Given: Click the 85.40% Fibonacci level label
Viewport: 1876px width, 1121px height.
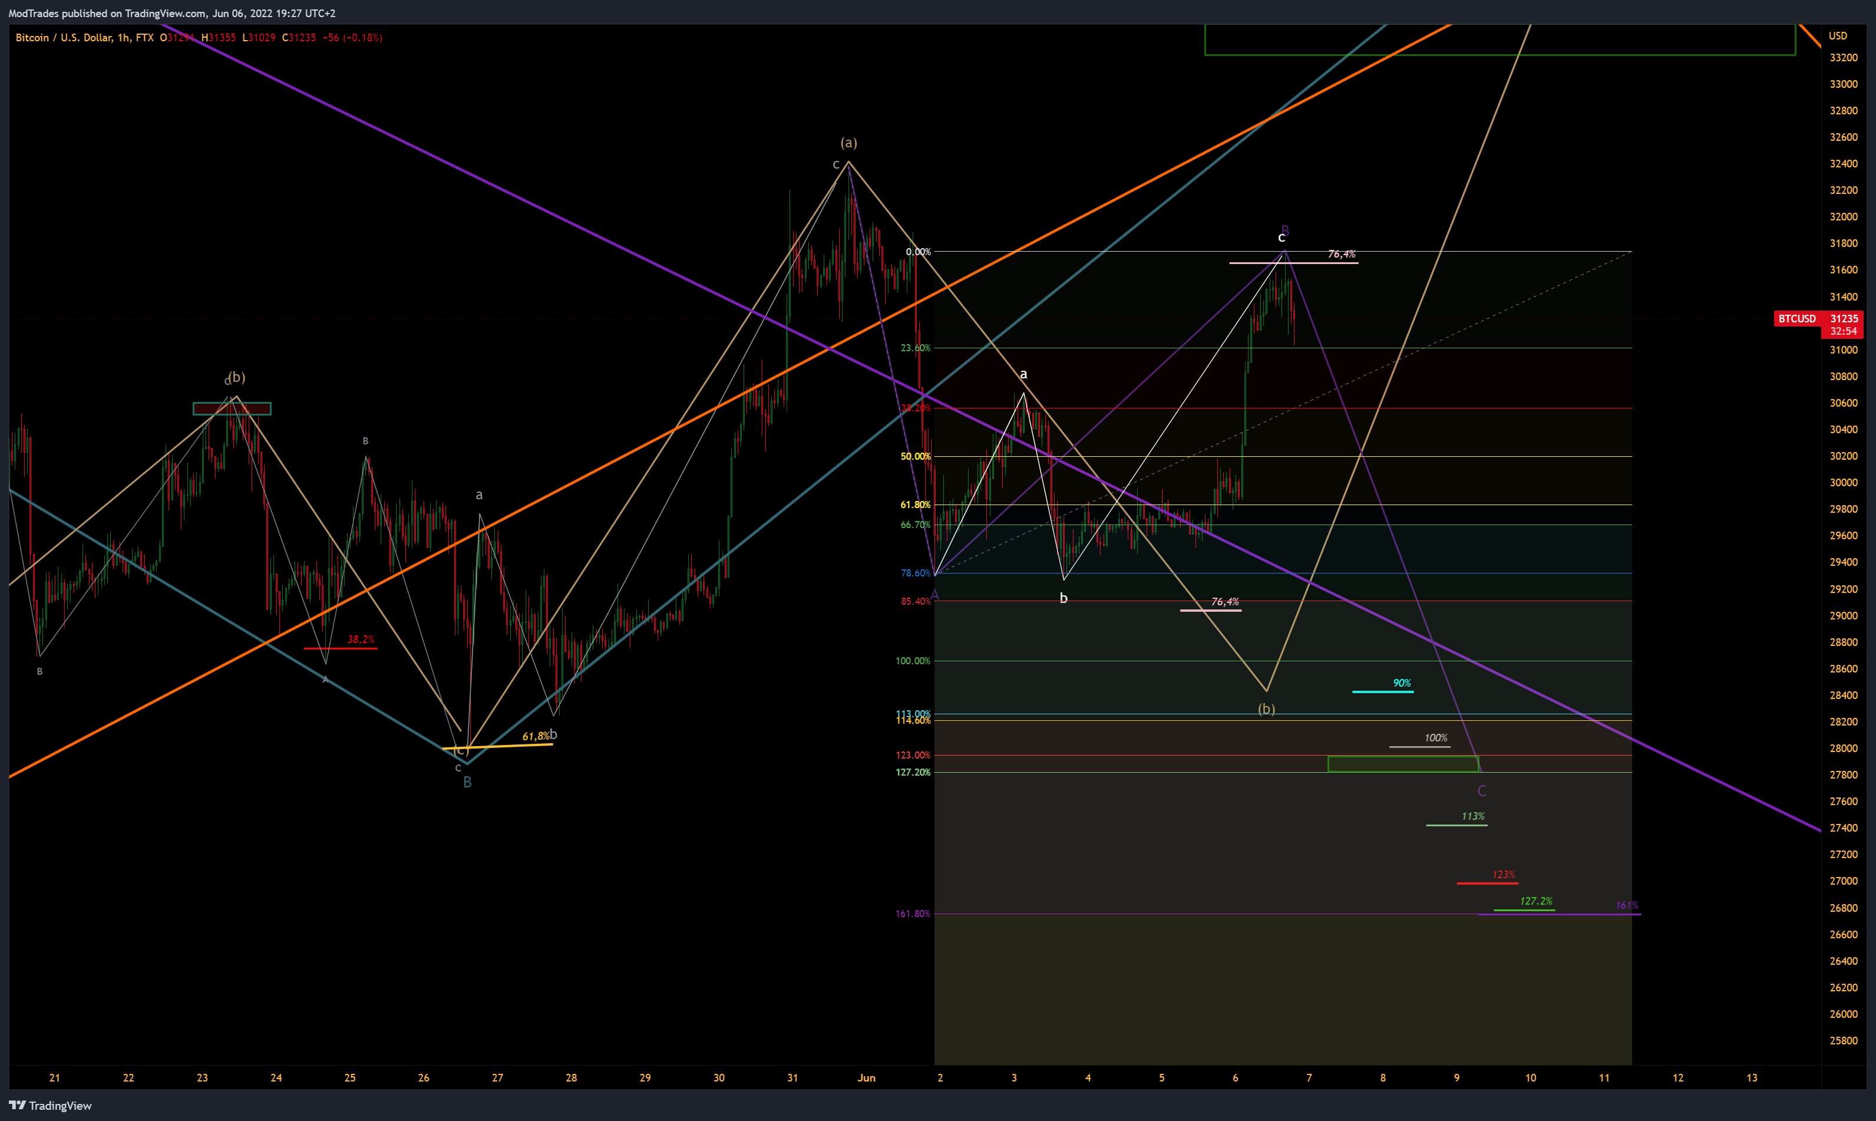Looking at the screenshot, I should (916, 602).
